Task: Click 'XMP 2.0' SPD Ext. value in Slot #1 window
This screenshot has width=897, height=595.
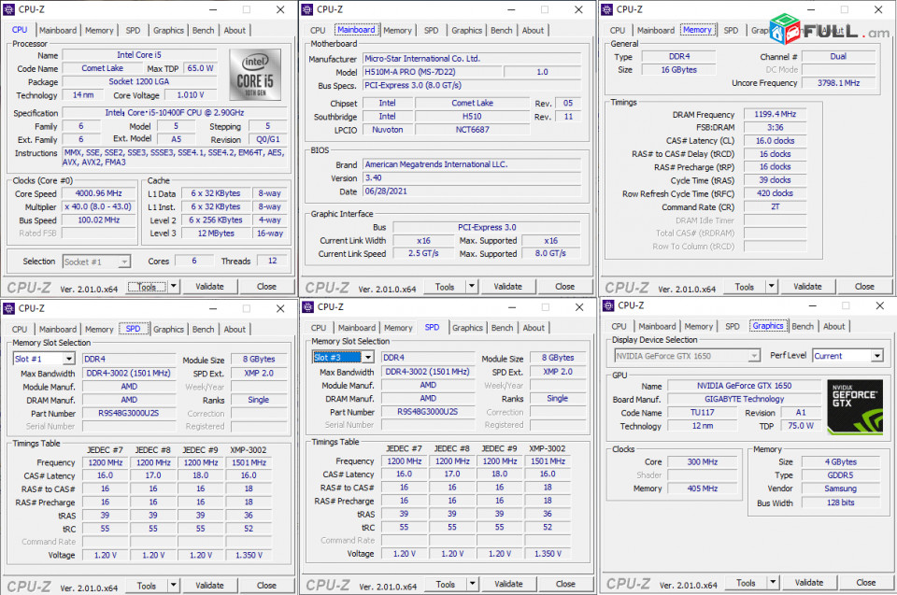Action: click(x=259, y=373)
